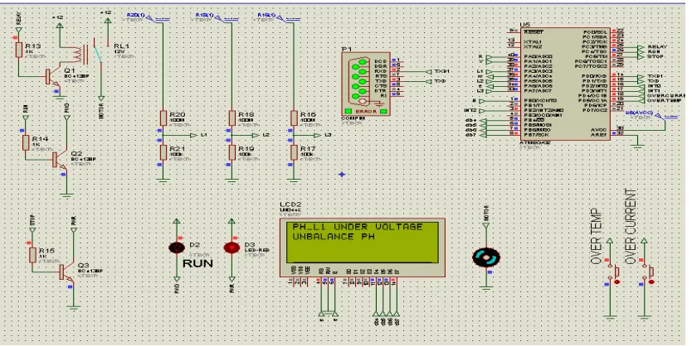This screenshot has height=346, width=692.
Task: Select the ground symbol below R19
Action: click(x=232, y=179)
